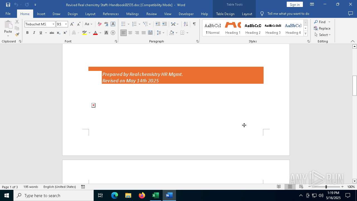357x201 pixels.
Task: Switch to Excel from the taskbar
Action: click(155, 195)
